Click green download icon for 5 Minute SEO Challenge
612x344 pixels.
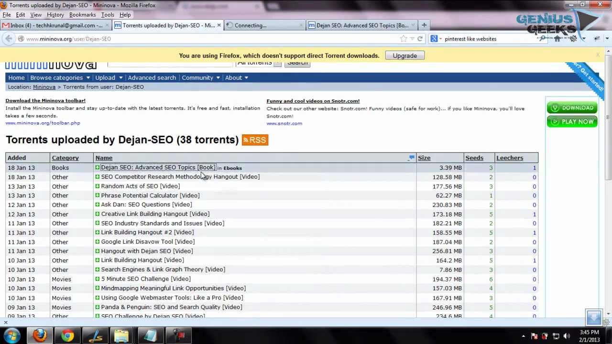[97, 279]
